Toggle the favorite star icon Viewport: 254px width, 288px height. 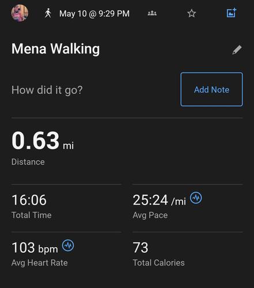click(x=191, y=13)
